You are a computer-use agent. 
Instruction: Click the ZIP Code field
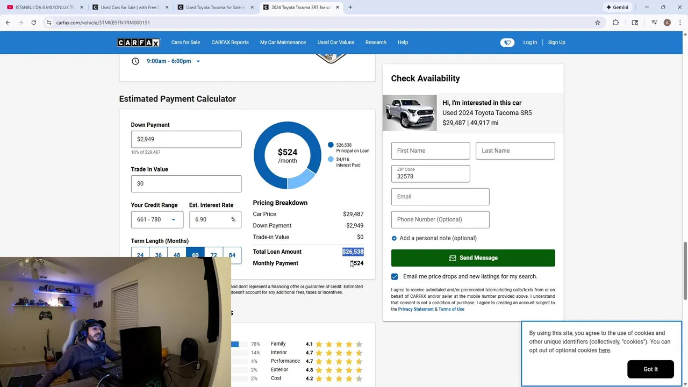pos(431,174)
